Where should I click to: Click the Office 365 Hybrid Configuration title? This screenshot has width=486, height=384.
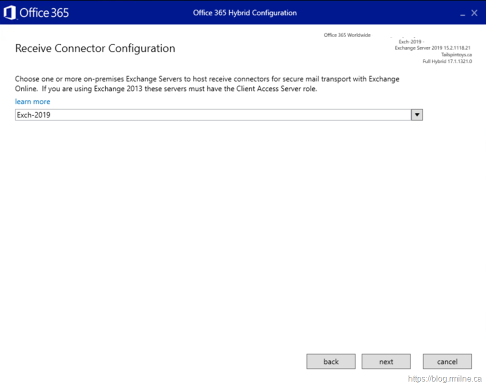click(x=244, y=12)
